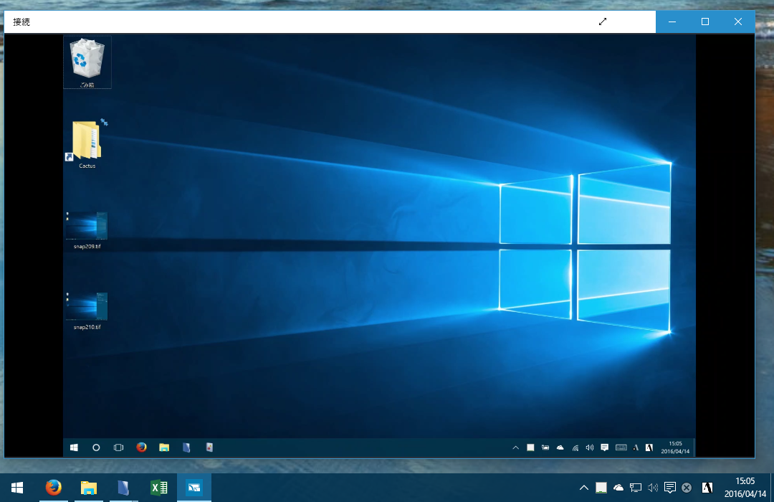
Task: Enter full screen with the diagonal arrows icon
Action: [x=602, y=22]
